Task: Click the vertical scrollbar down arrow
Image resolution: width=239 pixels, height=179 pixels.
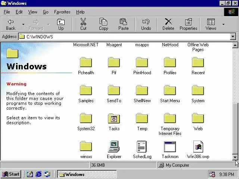Action: [x=235, y=157]
